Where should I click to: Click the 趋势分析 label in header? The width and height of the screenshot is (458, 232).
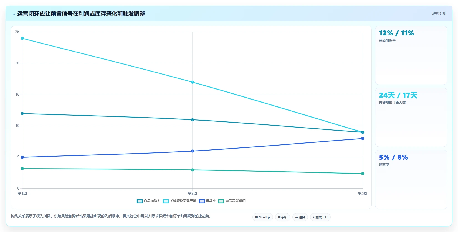point(439,13)
